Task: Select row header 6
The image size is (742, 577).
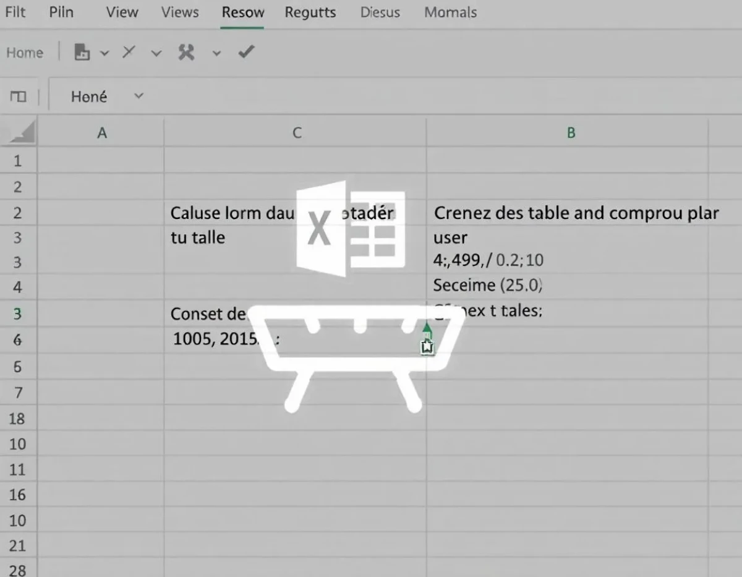Action: tap(17, 340)
